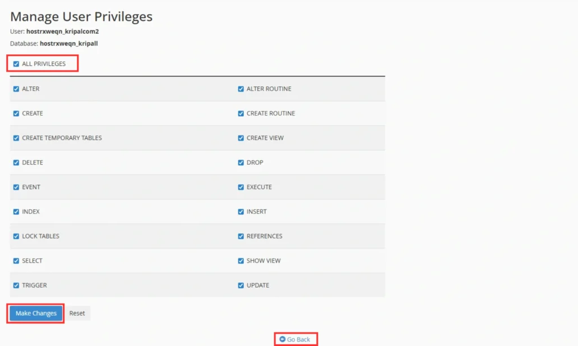This screenshot has height=346, width=578.
Task: Toggle the TRIGGER privilege checkbox
Action: pyautogui.click(x=16, y=285)
